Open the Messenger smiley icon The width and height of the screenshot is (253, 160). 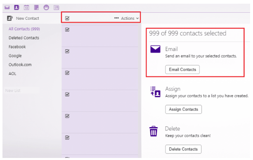(x=46, y=7)
